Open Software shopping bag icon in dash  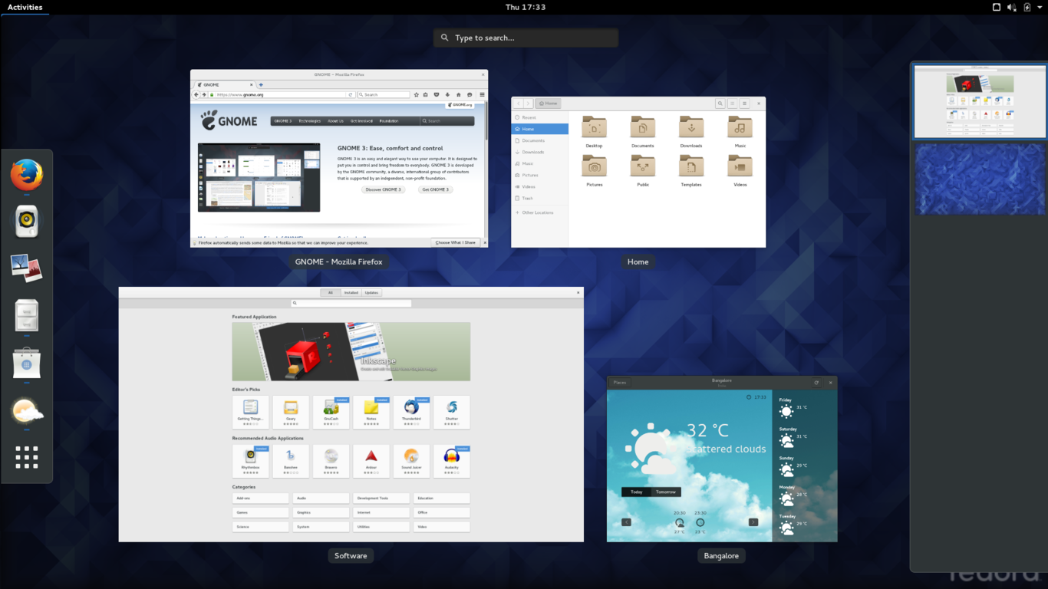tap(27, 362)
